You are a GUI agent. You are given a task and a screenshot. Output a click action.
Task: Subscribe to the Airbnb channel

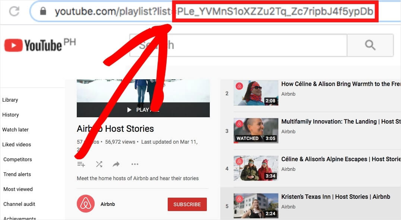pos(187,204)
